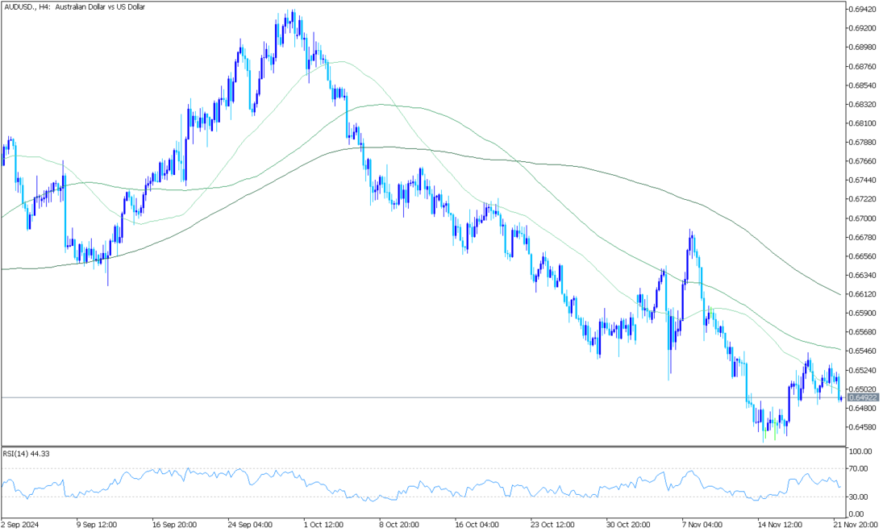Click the 1 Oct 12:00 time label
887x532 pixels.
point(323,525)
